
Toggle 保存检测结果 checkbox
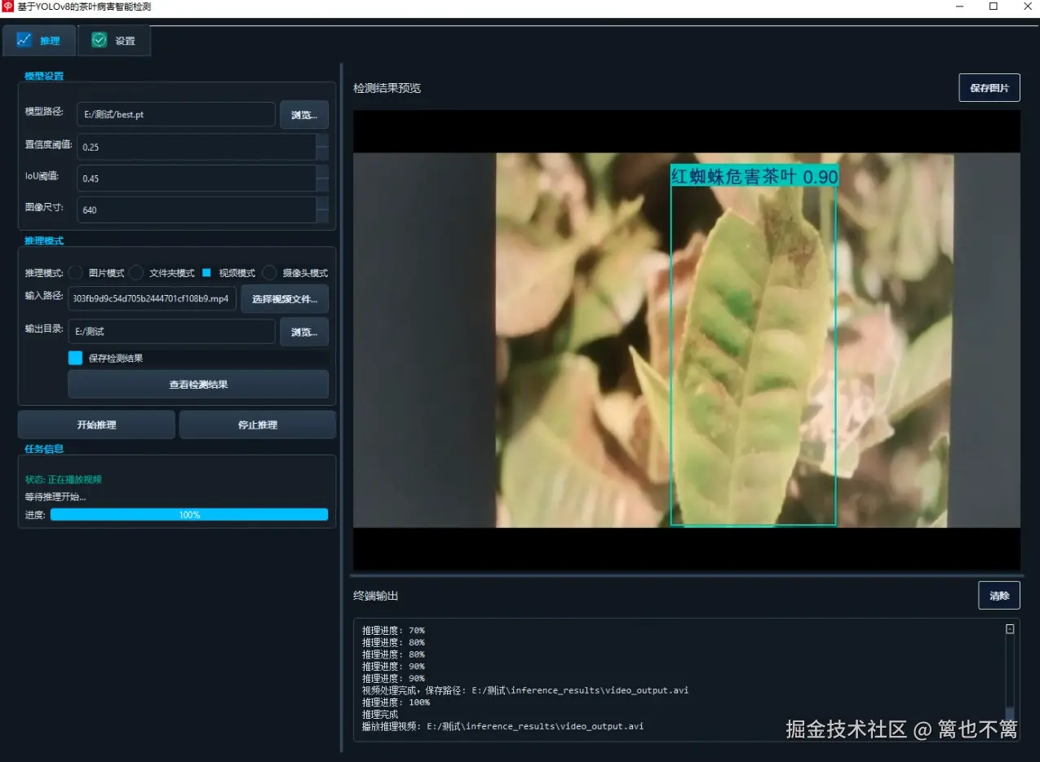(x=76, y=358)
